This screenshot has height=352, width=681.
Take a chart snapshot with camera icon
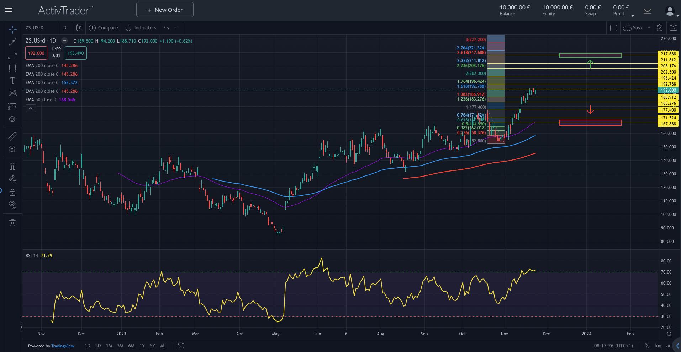[673, 28]
